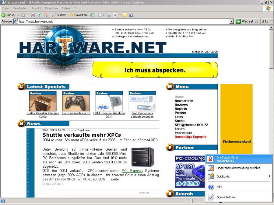Click the Partner P badge icon

pos(170,148)
